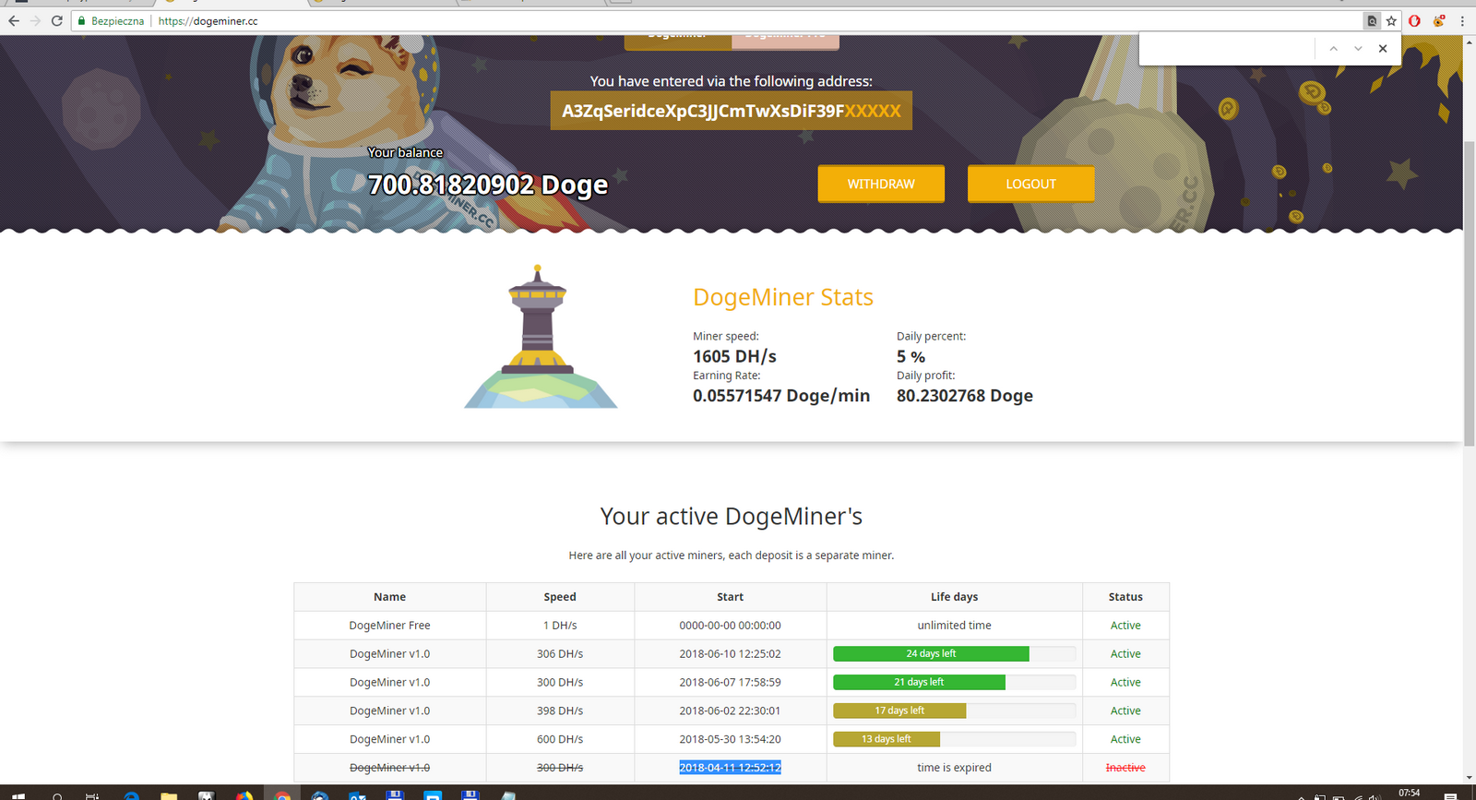The image size is (1476, 800).
Task: Reload the dogeminer.cc page
Action: point(57,20)
